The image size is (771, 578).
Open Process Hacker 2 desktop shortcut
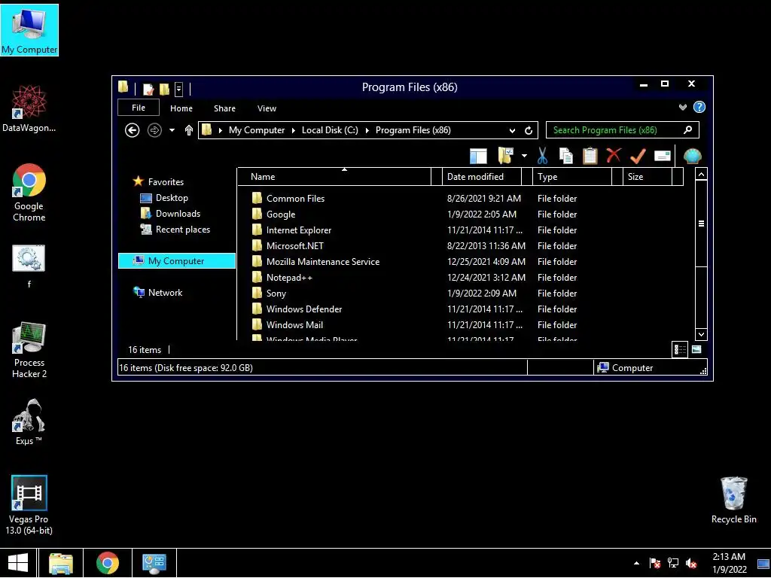point(29,351)
